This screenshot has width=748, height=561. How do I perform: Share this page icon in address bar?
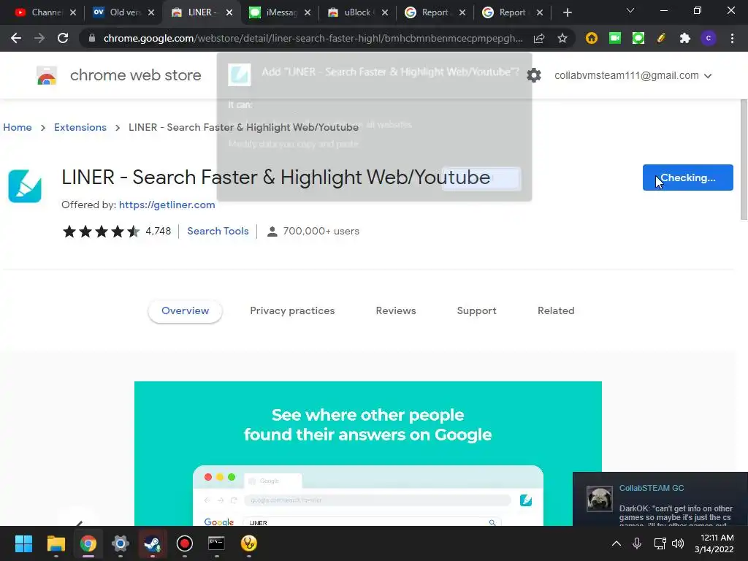pos(539,38)
